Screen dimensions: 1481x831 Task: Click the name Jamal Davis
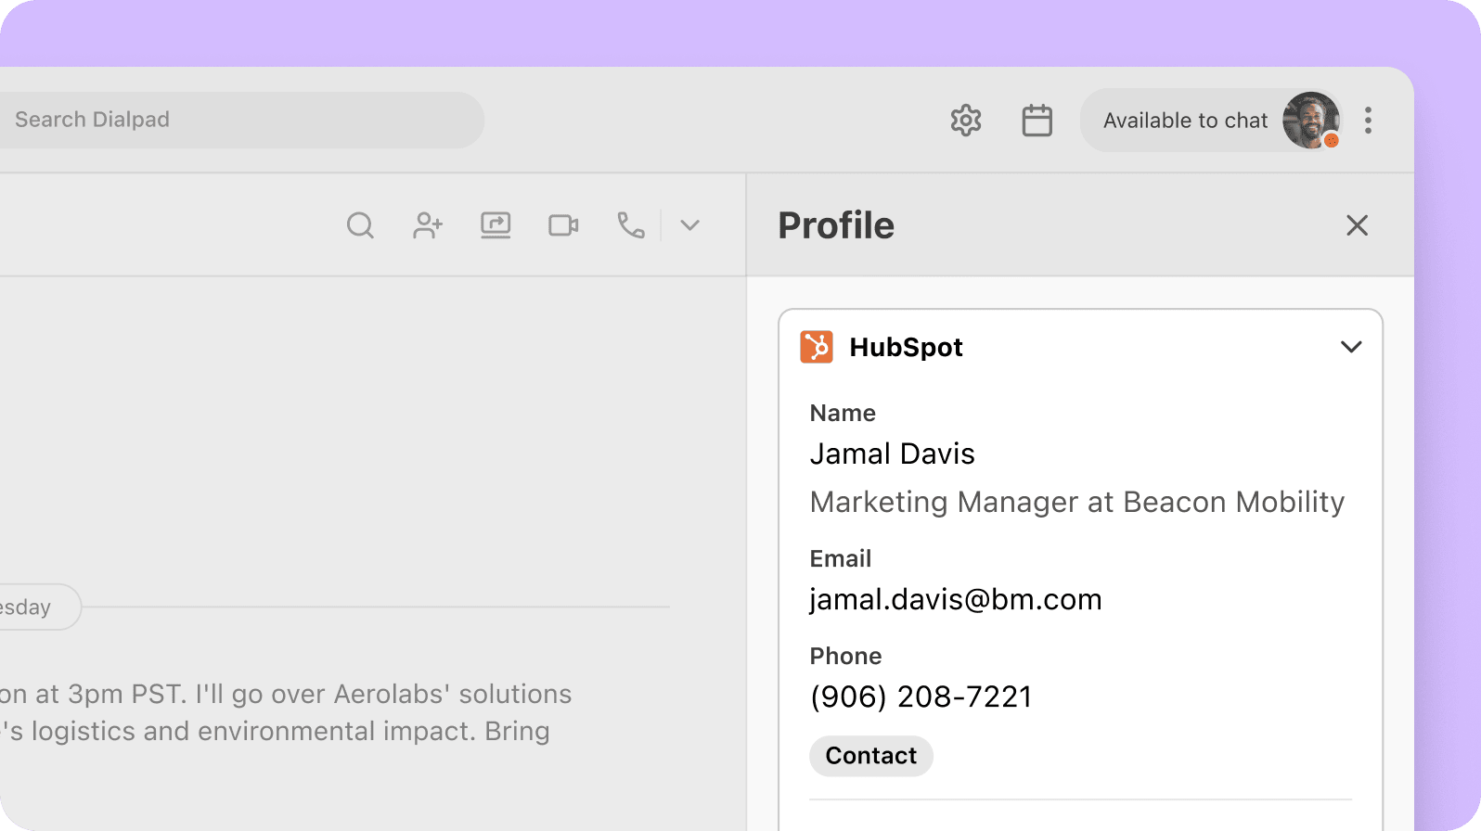coord(893,454)
